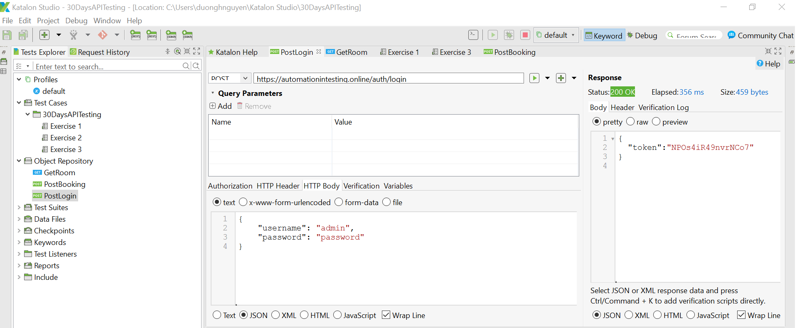Open the Verification Log response tab
Screen dimensions: 797x328
coord(664,107)
